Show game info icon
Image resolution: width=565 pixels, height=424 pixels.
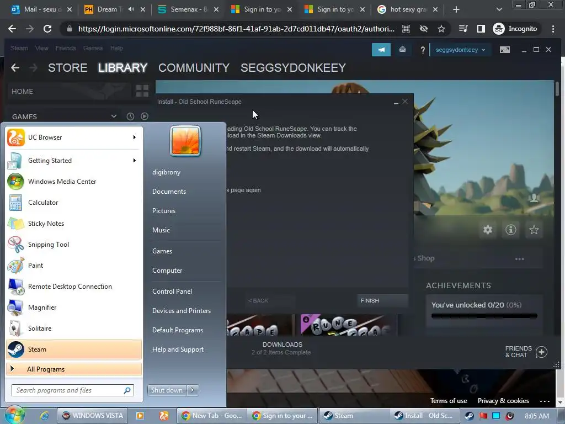click(510, 230)
